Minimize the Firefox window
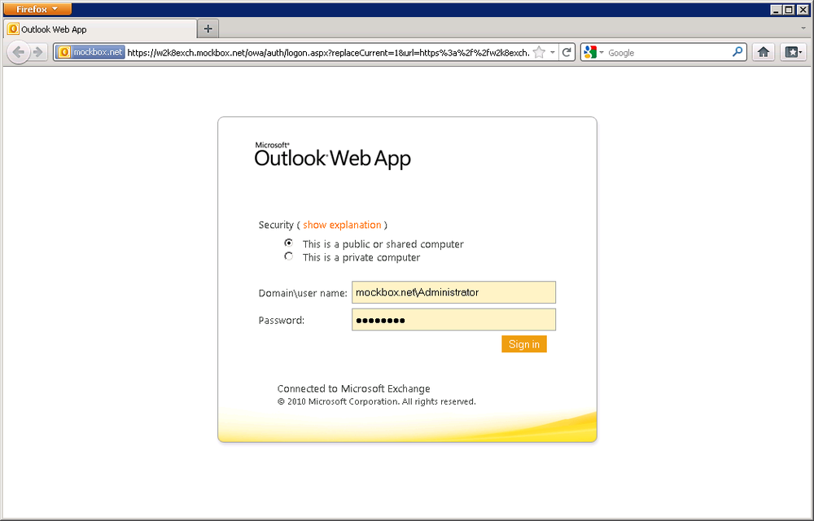The width and height of the screenshot is (814, 521). click(776, 9)
